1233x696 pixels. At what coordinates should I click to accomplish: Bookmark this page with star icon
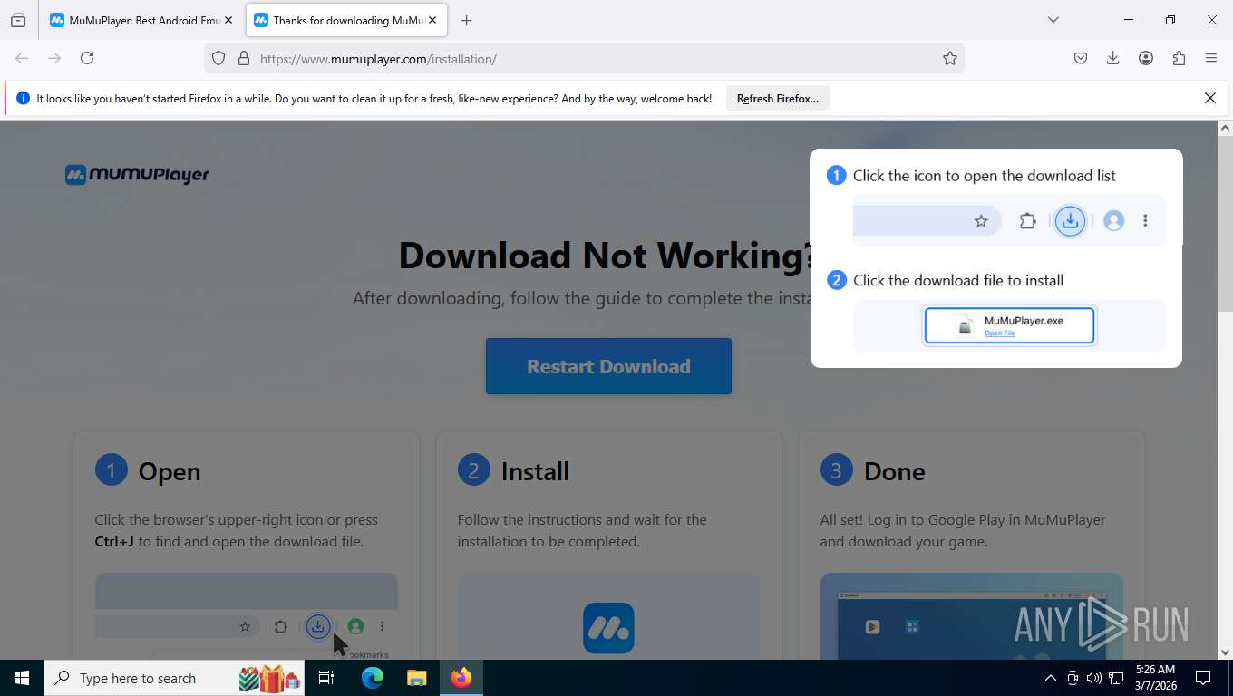[950, 58]
